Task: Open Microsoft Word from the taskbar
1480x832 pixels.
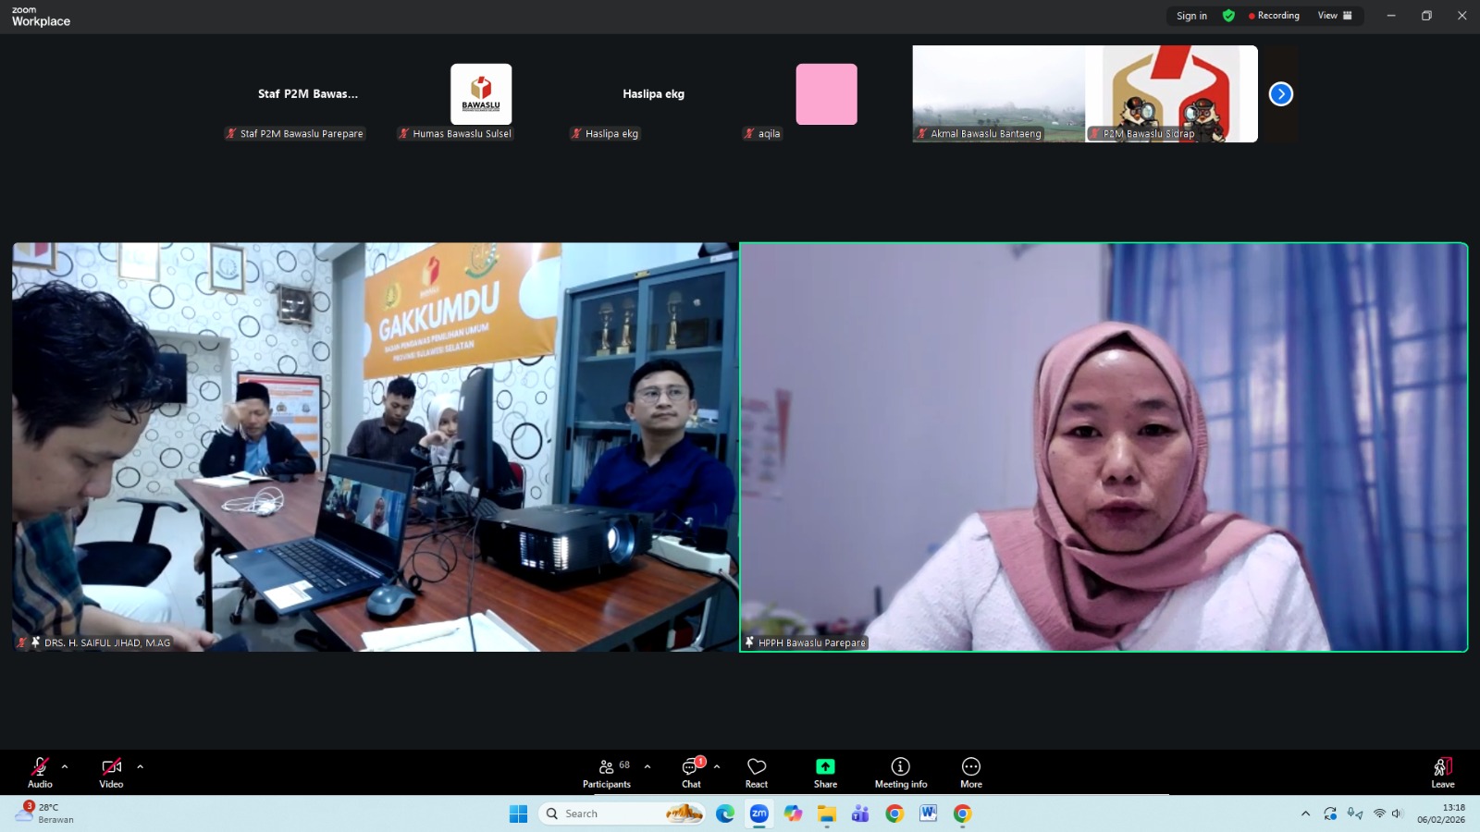Action: 929,814
